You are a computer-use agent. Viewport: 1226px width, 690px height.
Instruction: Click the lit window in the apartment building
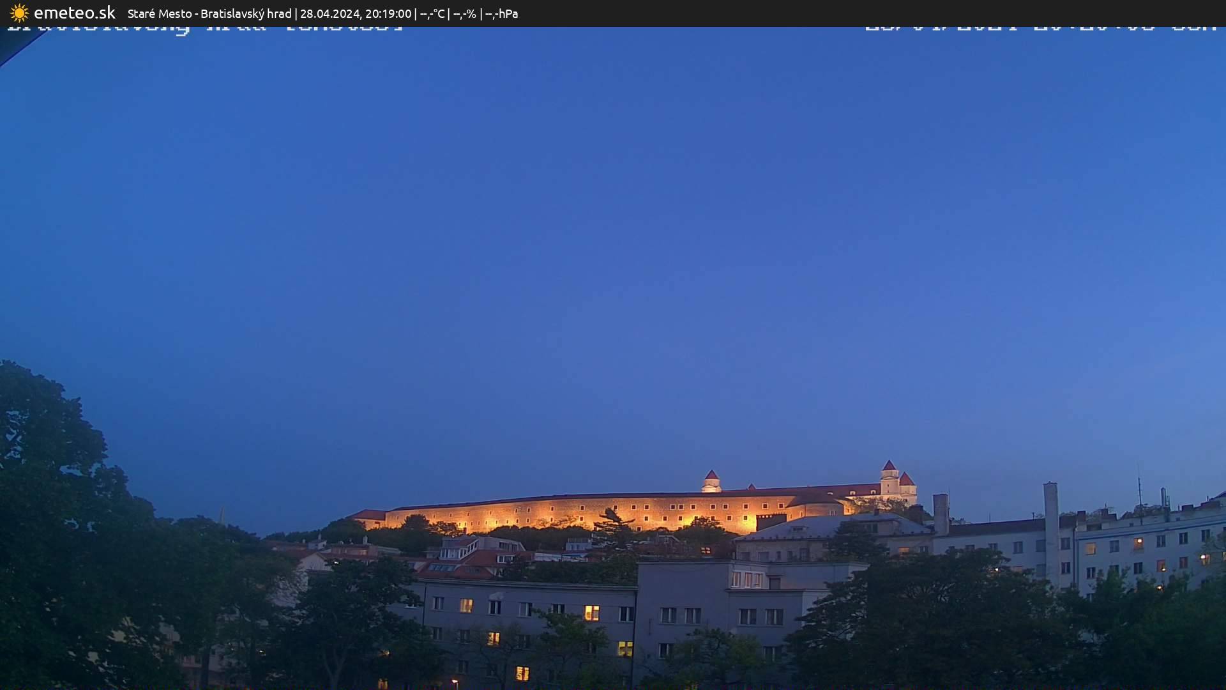(591, 610)
